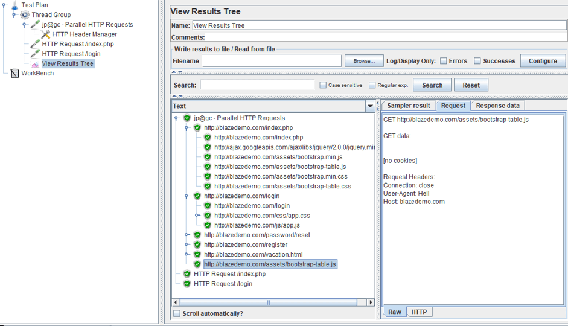Viewport: 568px width, 326px height.
Task: Collapse the jp@gc results node
Action: [x=176, y=118]
